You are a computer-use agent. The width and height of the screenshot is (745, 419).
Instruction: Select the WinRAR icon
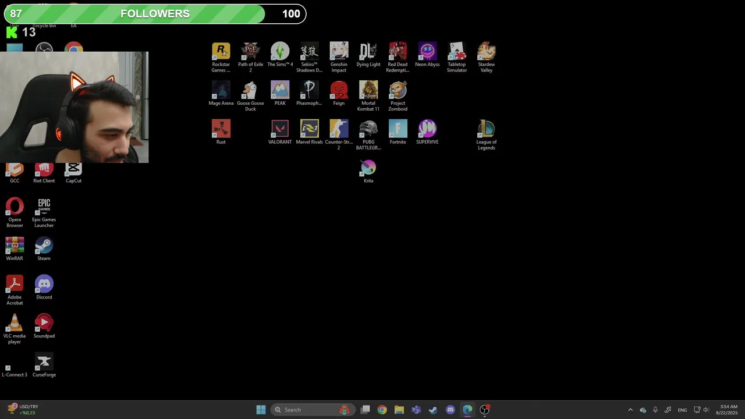click(15, 248)
